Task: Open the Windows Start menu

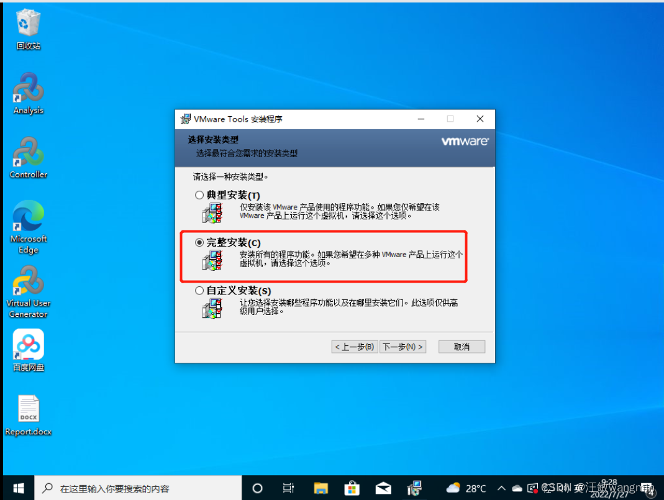Action: 18,488
